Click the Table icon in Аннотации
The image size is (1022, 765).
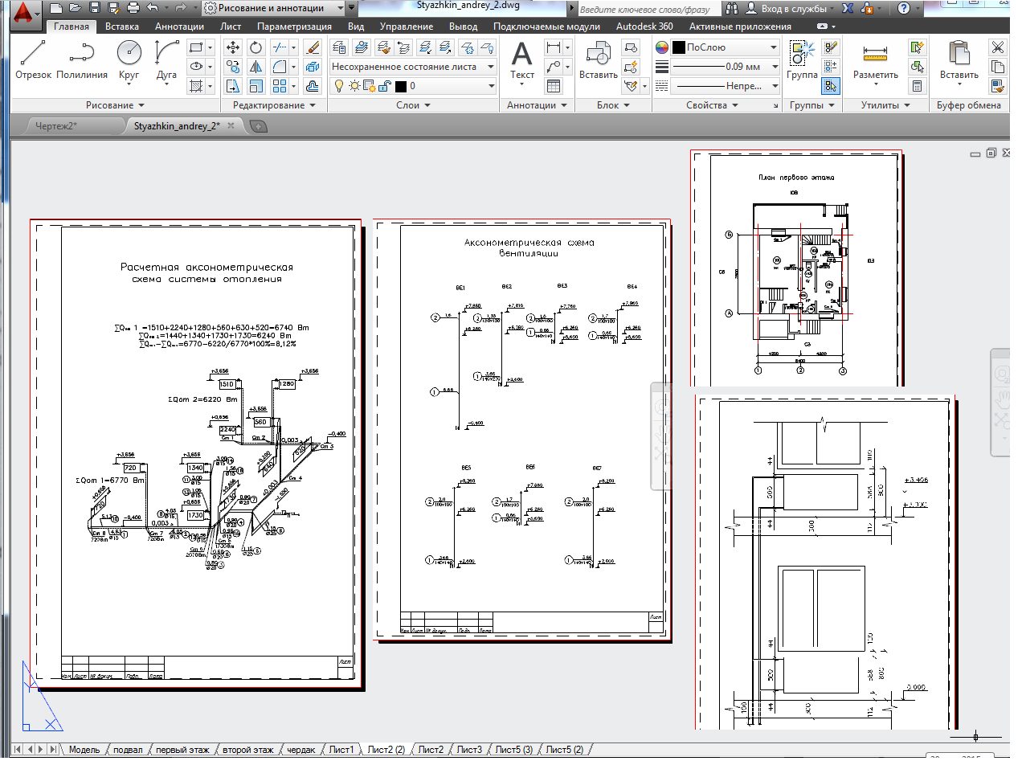point(554,86)
